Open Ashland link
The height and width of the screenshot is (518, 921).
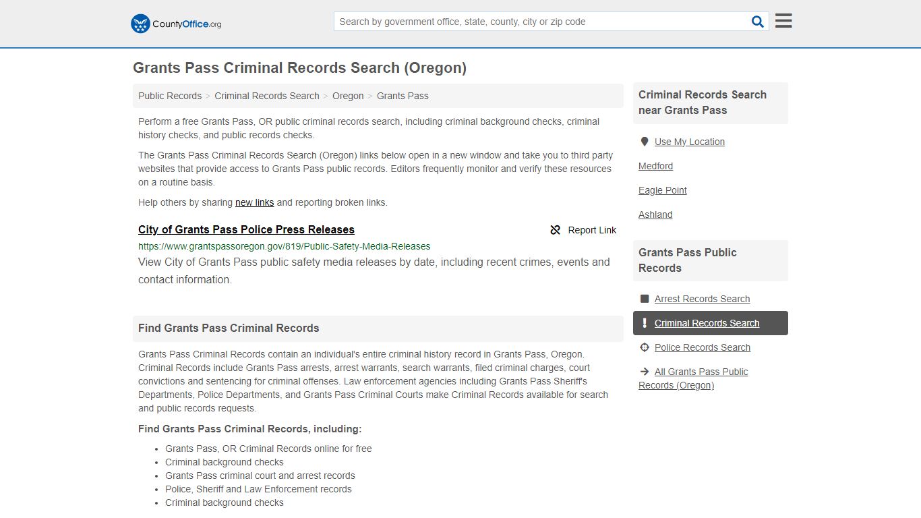(655, 214)
